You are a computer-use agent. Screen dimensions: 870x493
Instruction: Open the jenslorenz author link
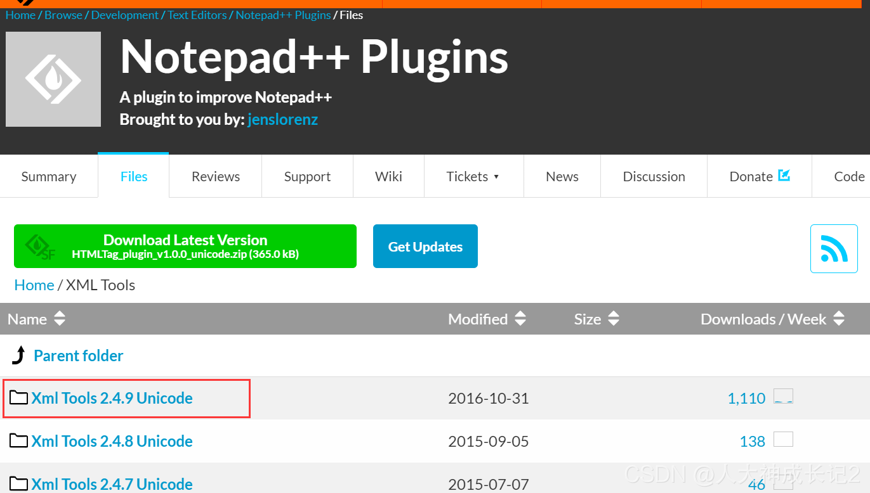pos(283,119)
